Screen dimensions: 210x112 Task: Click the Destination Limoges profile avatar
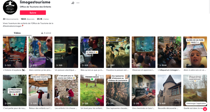[10, 7]
